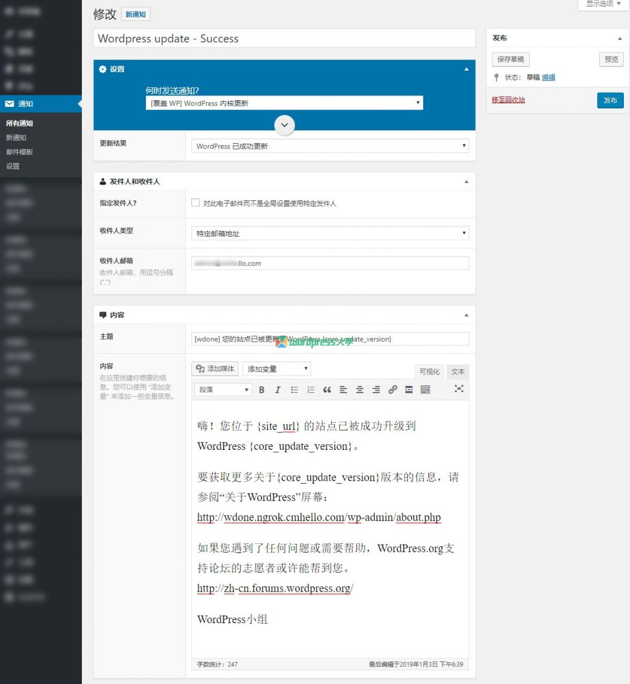Apply italic formatting in the editor
The image size is (630, 684).
point(277,390)
